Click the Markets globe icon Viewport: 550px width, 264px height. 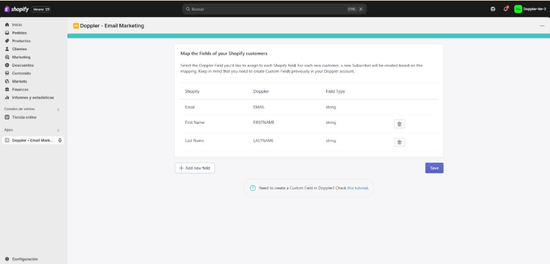coord(7,81)
